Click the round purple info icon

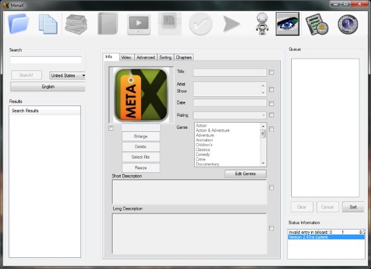click(x=348, y=24)
